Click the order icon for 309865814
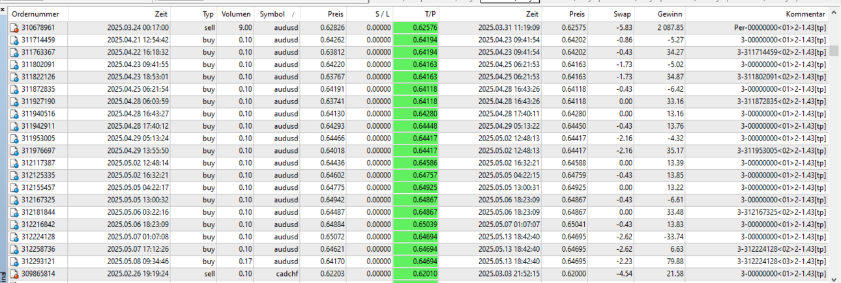This screenshot has width=841, height=283. pyautogui.click(x=14, y=273)
